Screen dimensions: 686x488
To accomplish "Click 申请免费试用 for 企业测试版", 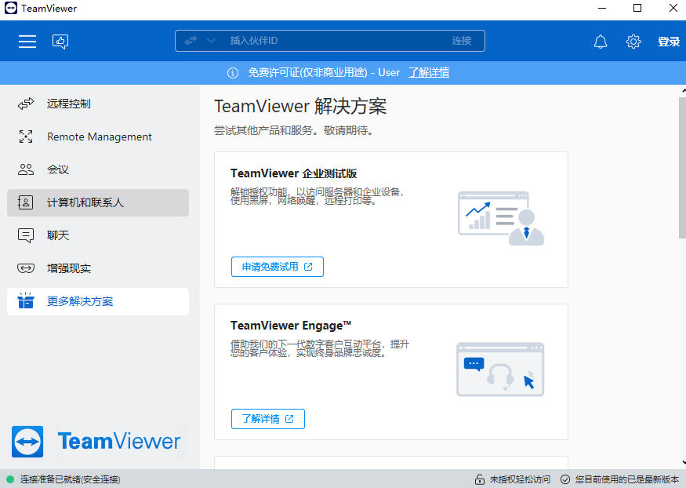I will [x=277, y=266].
